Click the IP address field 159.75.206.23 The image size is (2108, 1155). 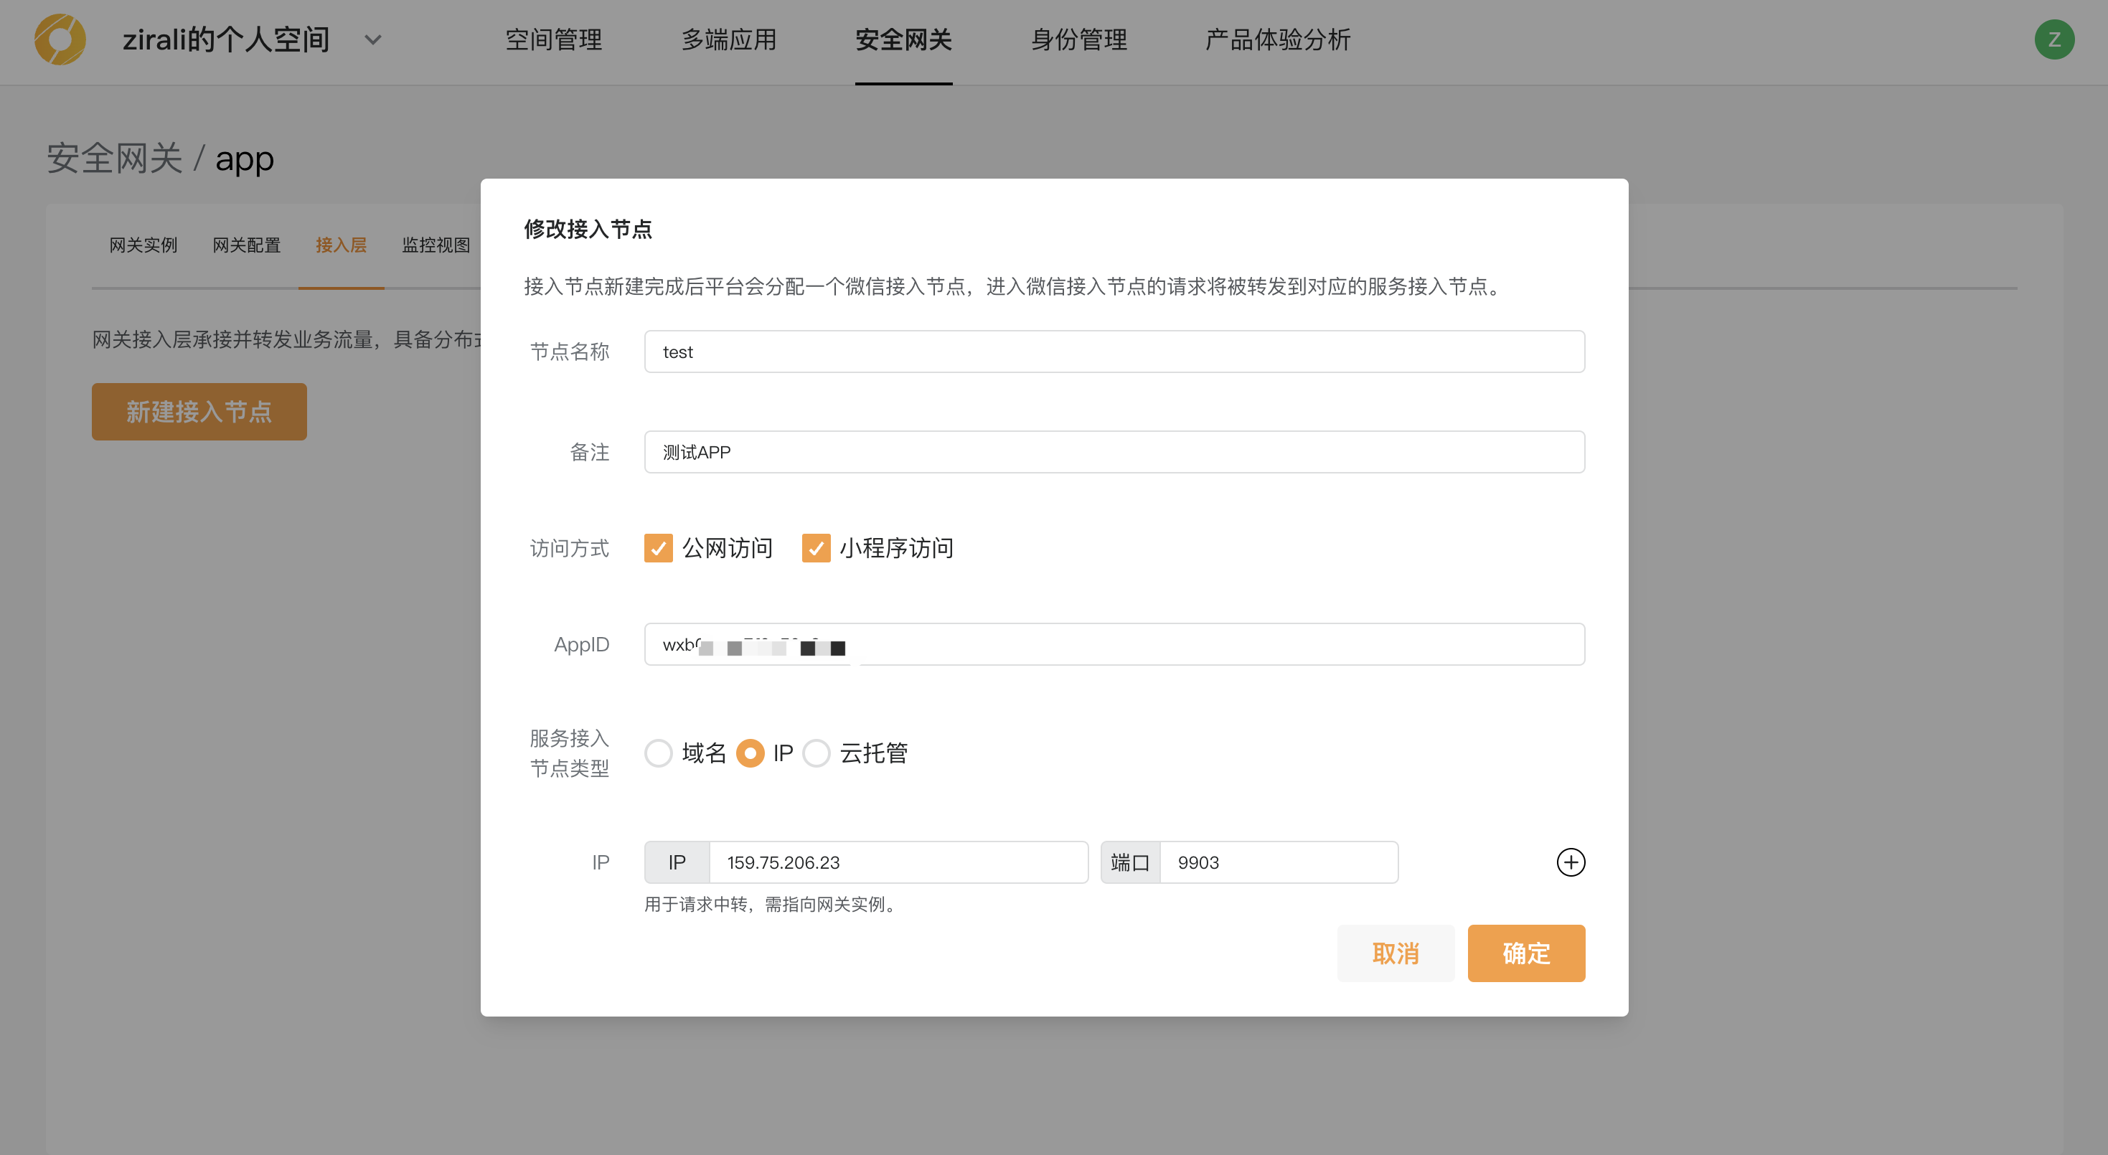tap(897, 862)
